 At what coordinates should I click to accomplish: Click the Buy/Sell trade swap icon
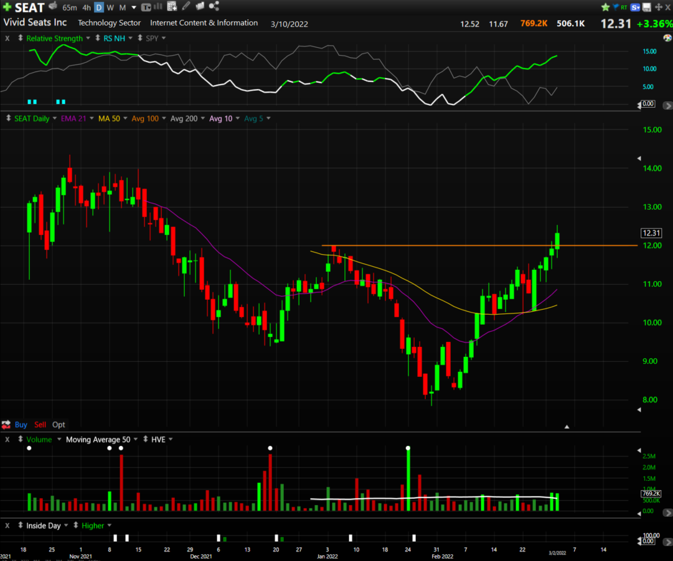(6, 425)
